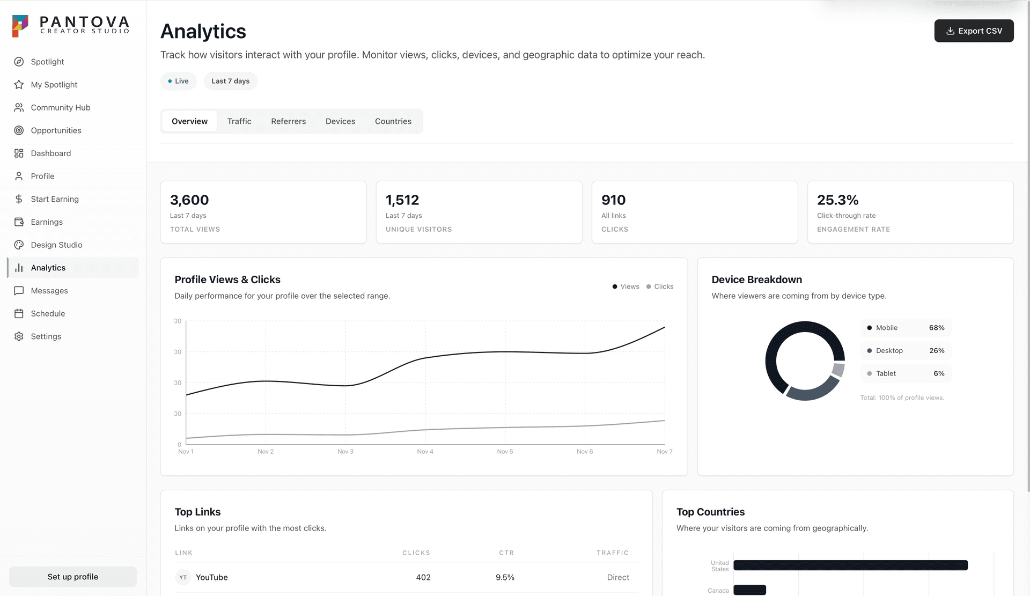Open the Dashboard grid icon

(19, 153)
